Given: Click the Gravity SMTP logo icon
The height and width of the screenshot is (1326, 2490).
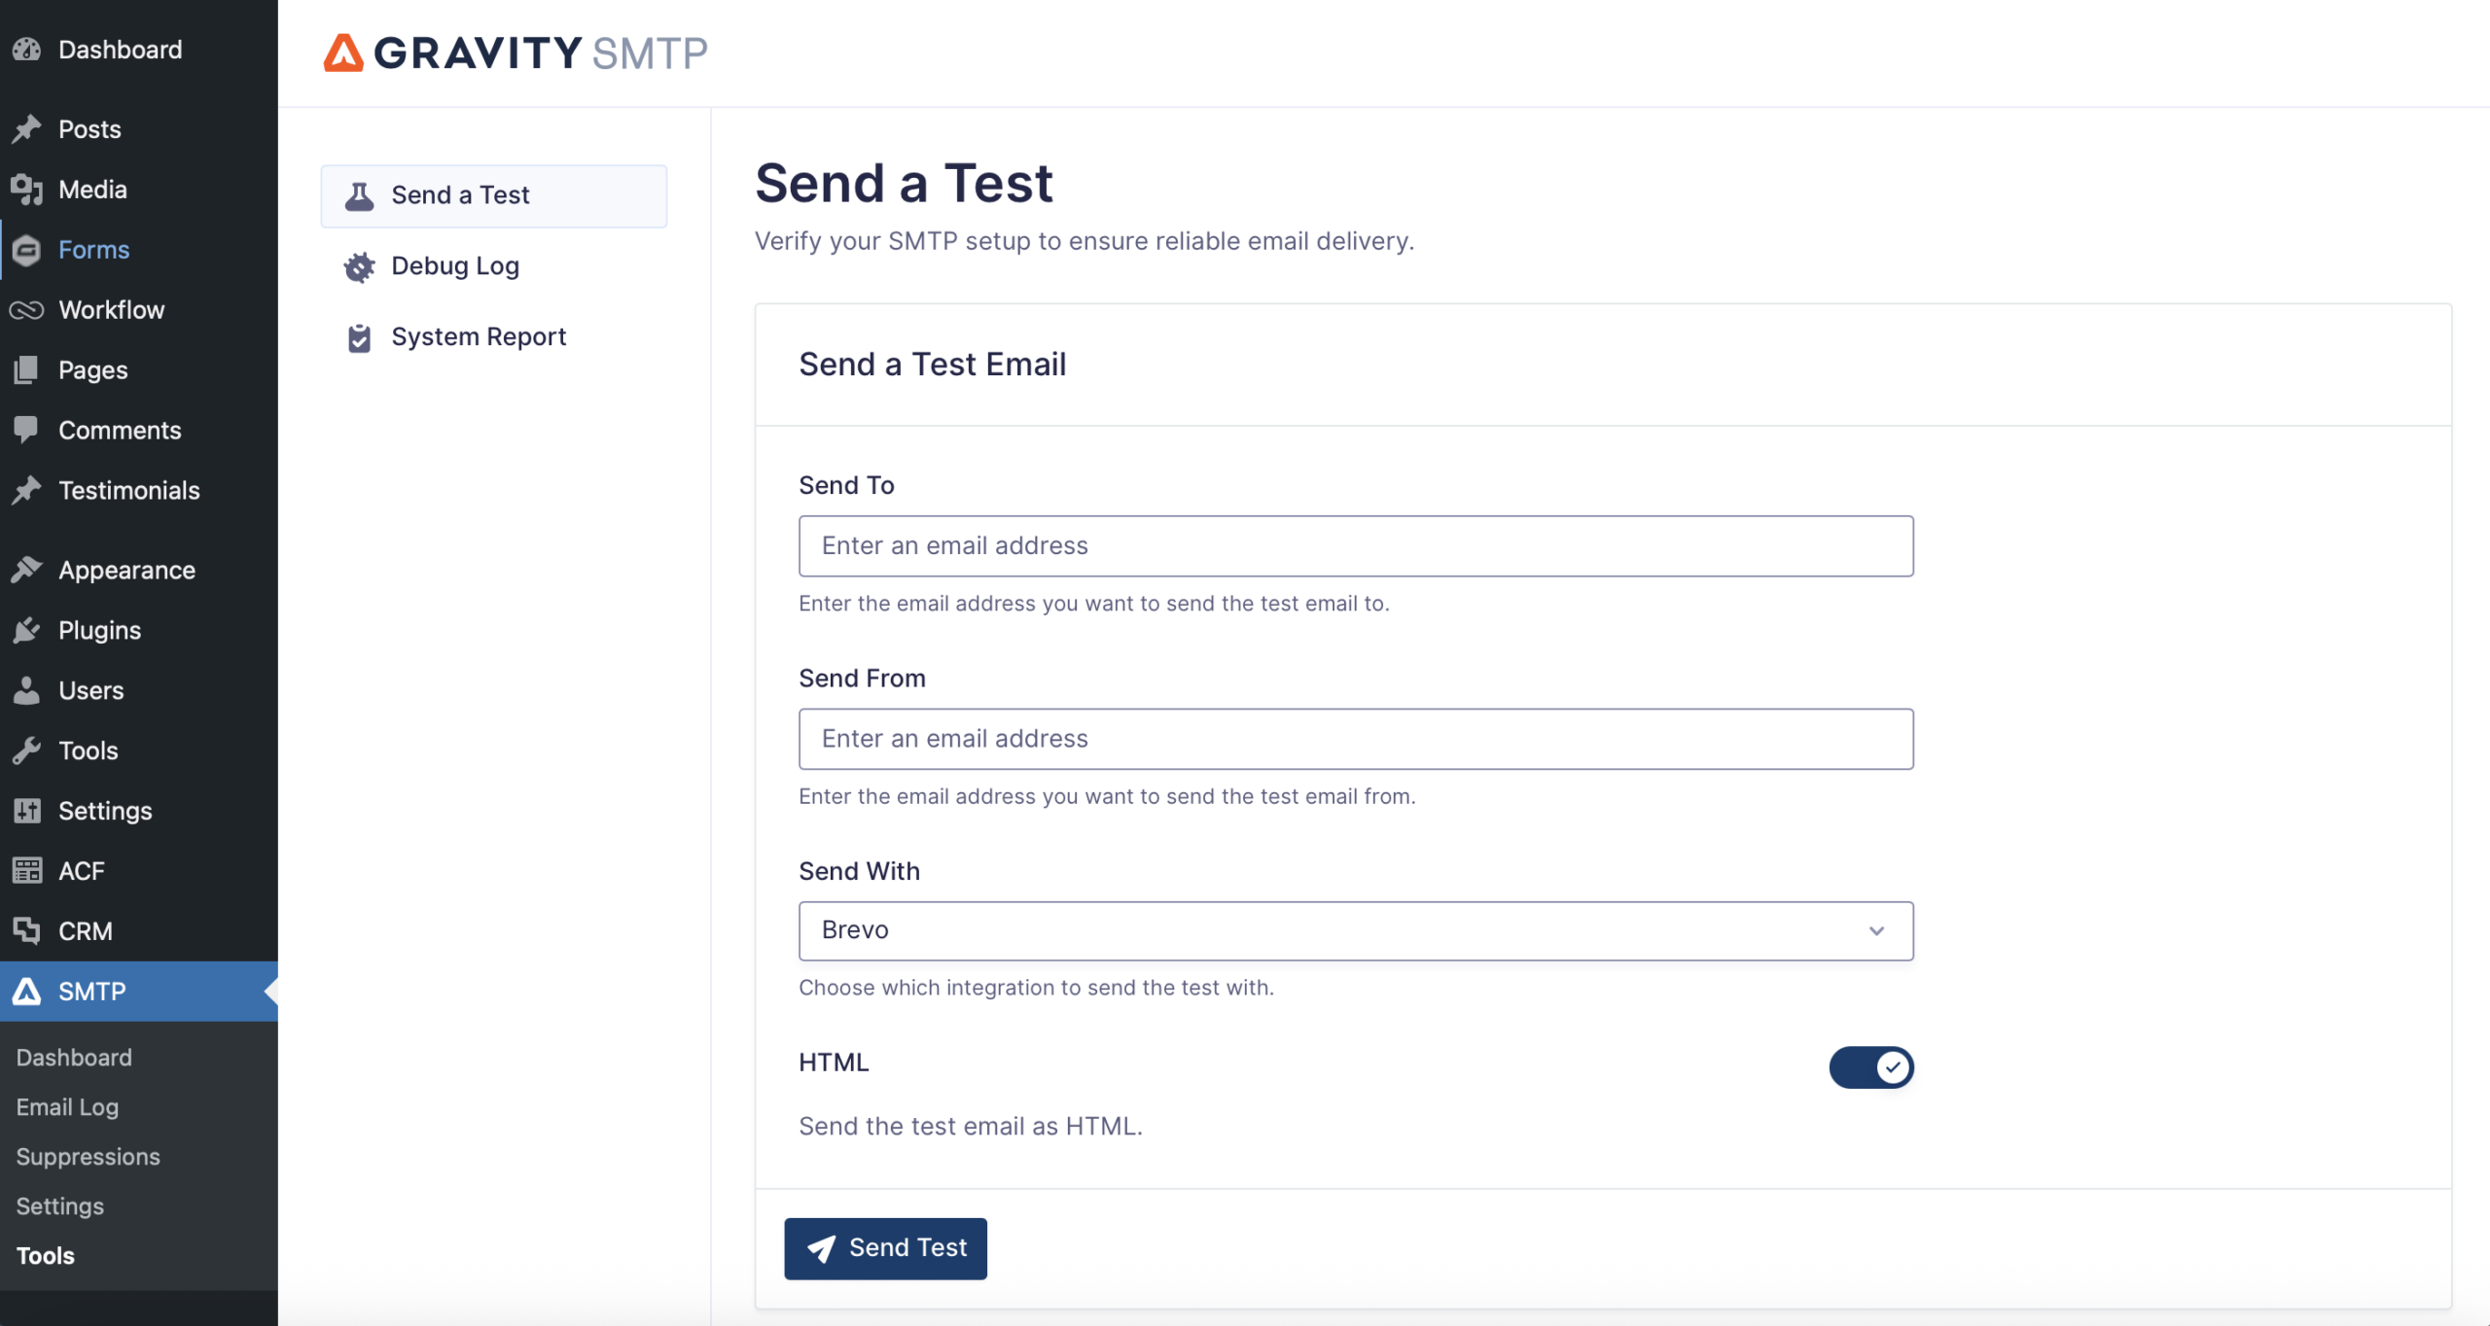Looking at the screenshot, I should [343, 53].
